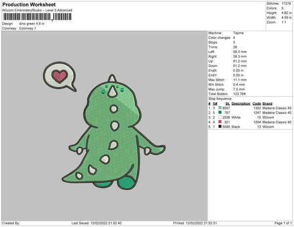294x227 pixels.
Task: Click the stitch count '8597' in row 1
Action: tap(226, 108)
